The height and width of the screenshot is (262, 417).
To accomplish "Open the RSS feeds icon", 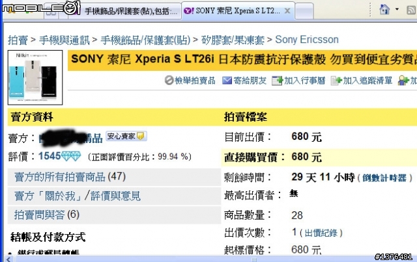I will tap(411, 10).
